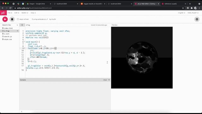The width and height of the screenshot is (202, 114).
Task: Open the Chrome three-dot menu
Action: 199,8
